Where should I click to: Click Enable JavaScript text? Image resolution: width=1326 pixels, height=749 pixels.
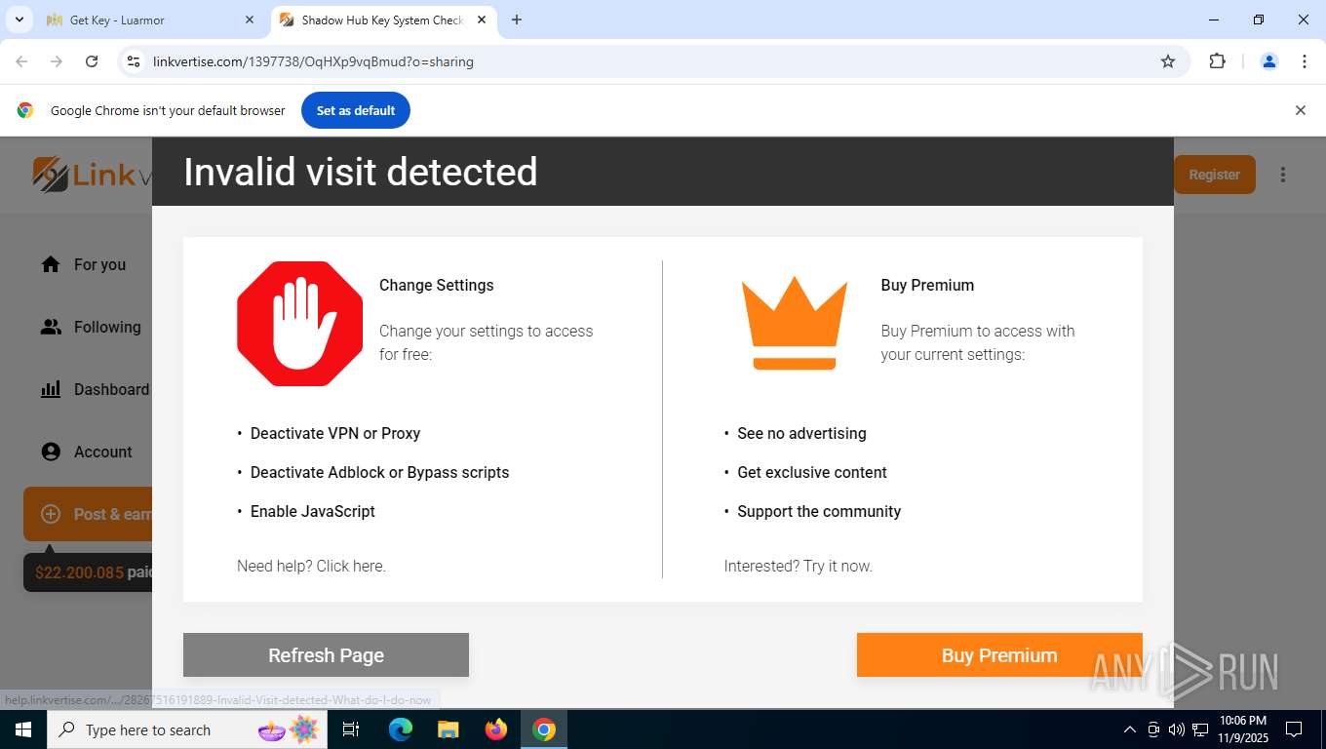click(312, 511)
